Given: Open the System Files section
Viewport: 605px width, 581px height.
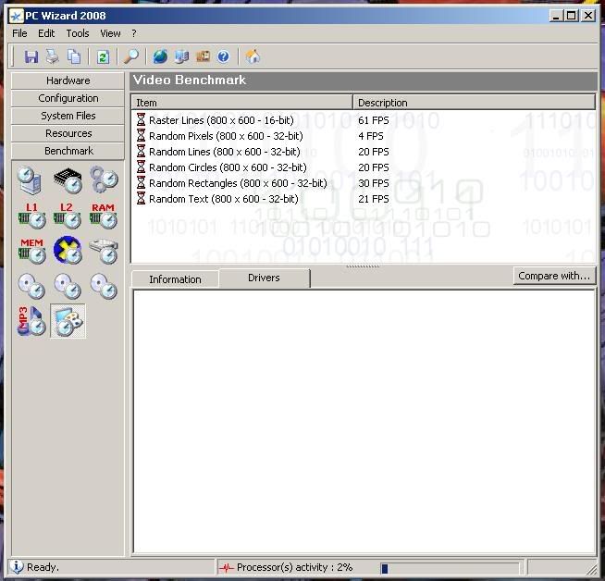Looking at the screenshot, I should [x=68, y=116].
